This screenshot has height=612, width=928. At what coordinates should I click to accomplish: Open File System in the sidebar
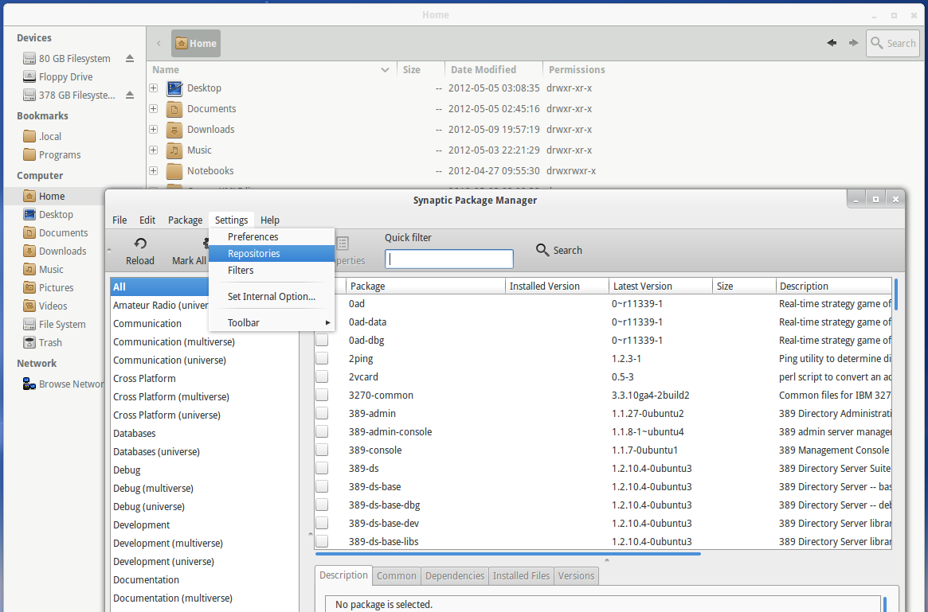tap(54, 324)
